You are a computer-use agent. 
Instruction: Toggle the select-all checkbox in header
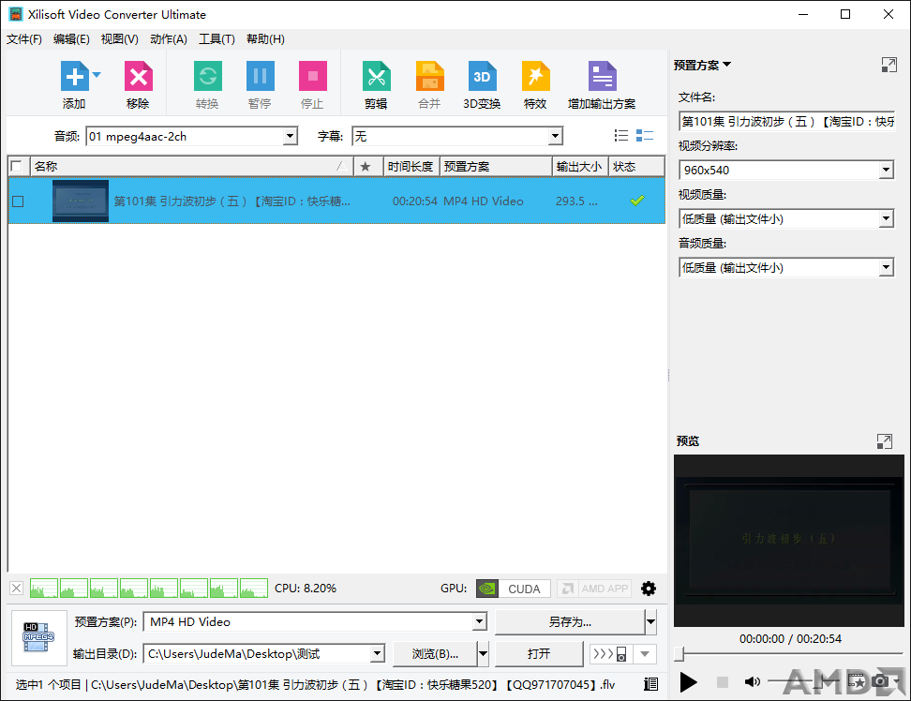click(x=16, y=167)
